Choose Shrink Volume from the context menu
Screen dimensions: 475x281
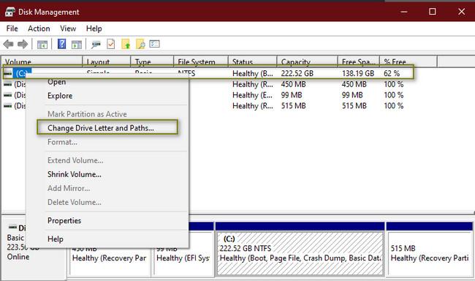[75, 174]
